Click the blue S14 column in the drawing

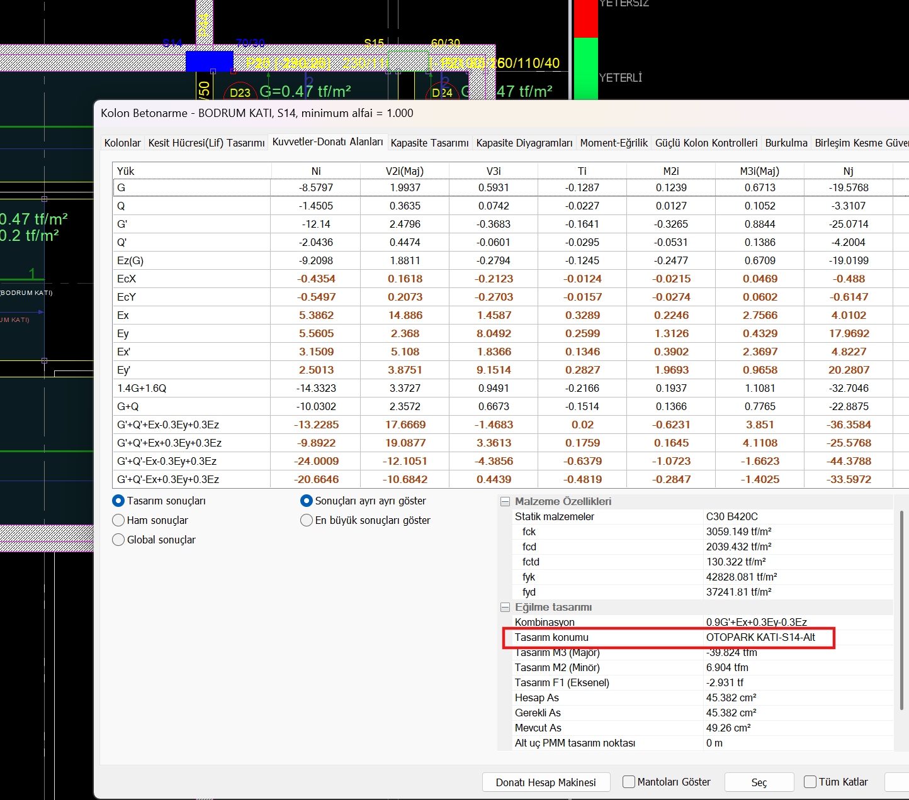[x=210, y=62]
